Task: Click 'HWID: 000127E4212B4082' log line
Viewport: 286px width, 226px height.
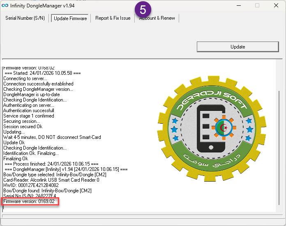Action: [31, 185]
